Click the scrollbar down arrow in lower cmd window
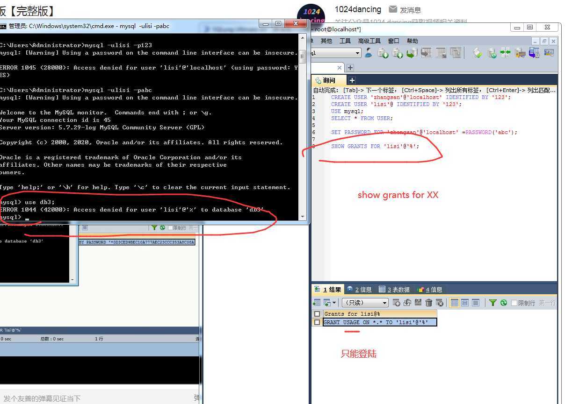Viewport: 579px width, 404px height. tap(72, 280)
